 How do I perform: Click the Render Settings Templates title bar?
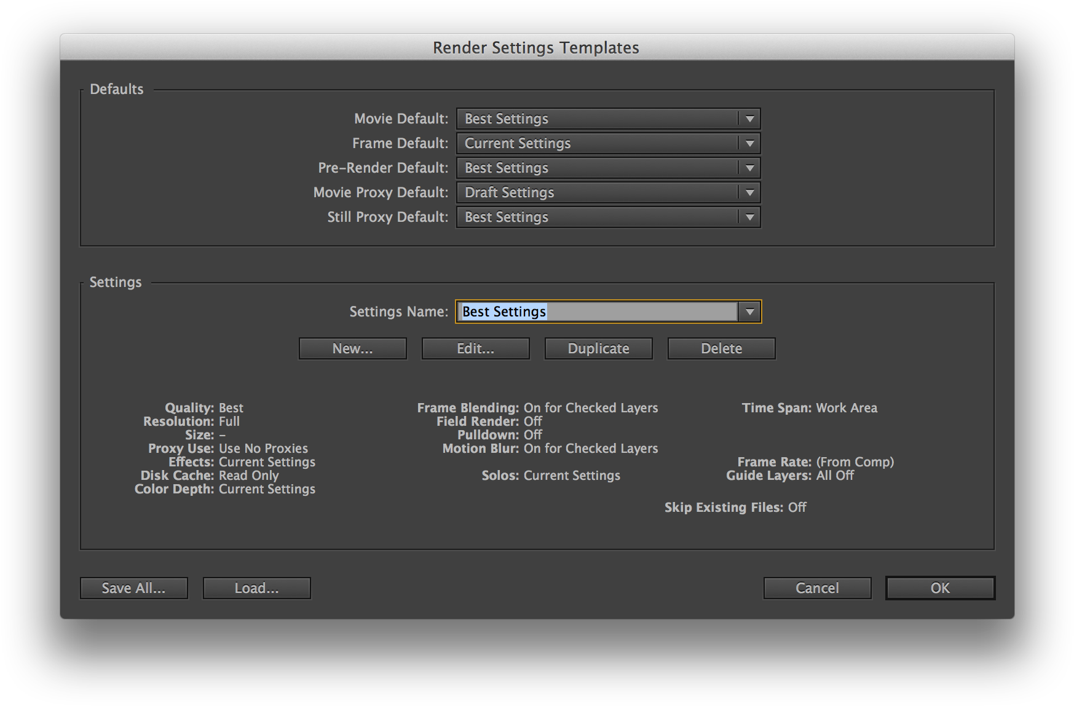536,47
